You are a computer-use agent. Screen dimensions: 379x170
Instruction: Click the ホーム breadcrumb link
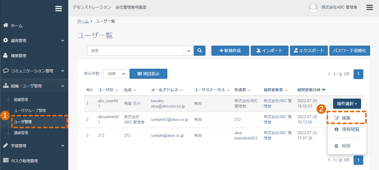point(83,21)
